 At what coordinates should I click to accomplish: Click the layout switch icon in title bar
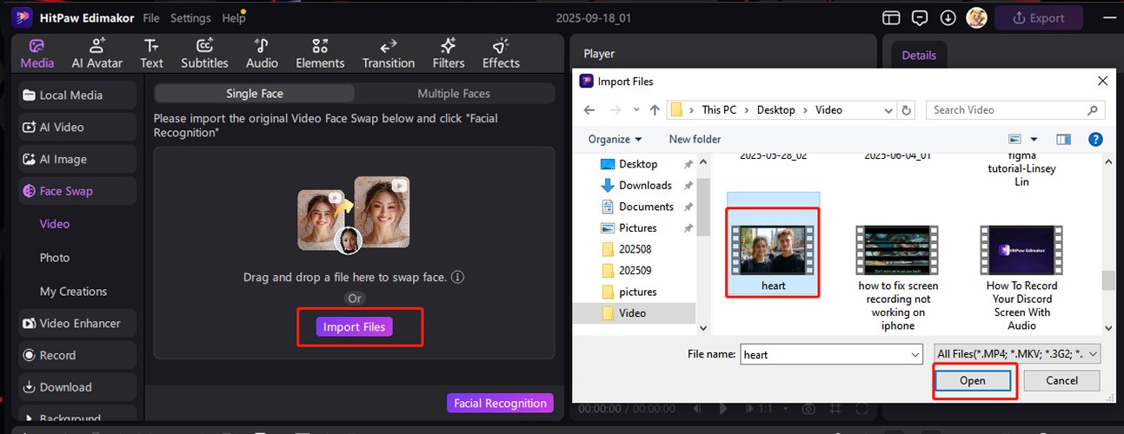point(891,18)
